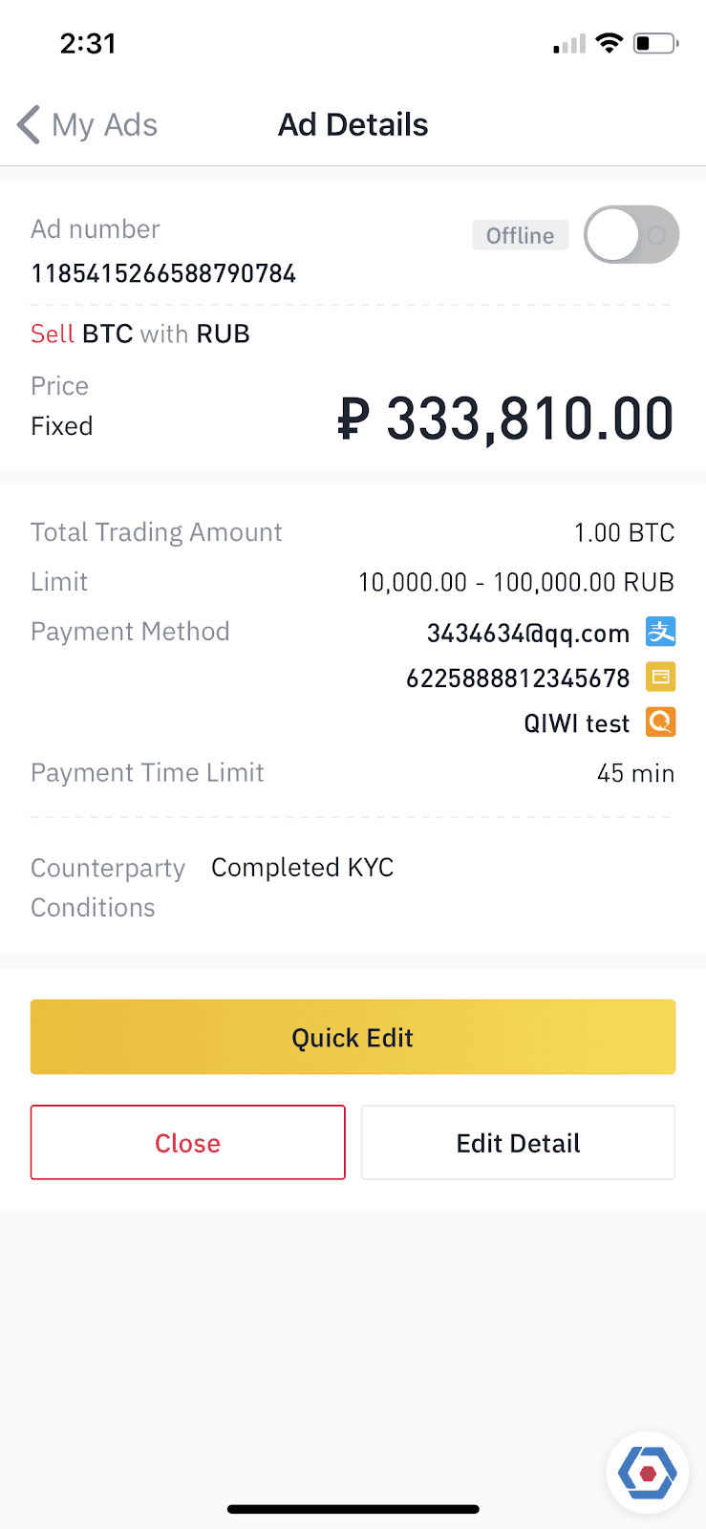Viewport: 706px width, 1529px height.
Task: Close this ad with the red button
Action: [187, 1142]
